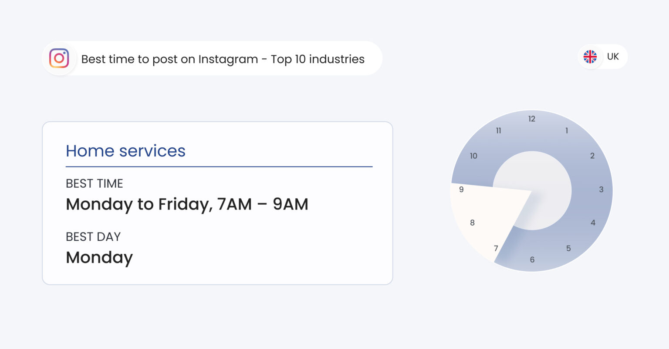Click the number 9 on the clock
This screenshot has height=349, width=669.
pyautogui.click(x=461, y=189)
